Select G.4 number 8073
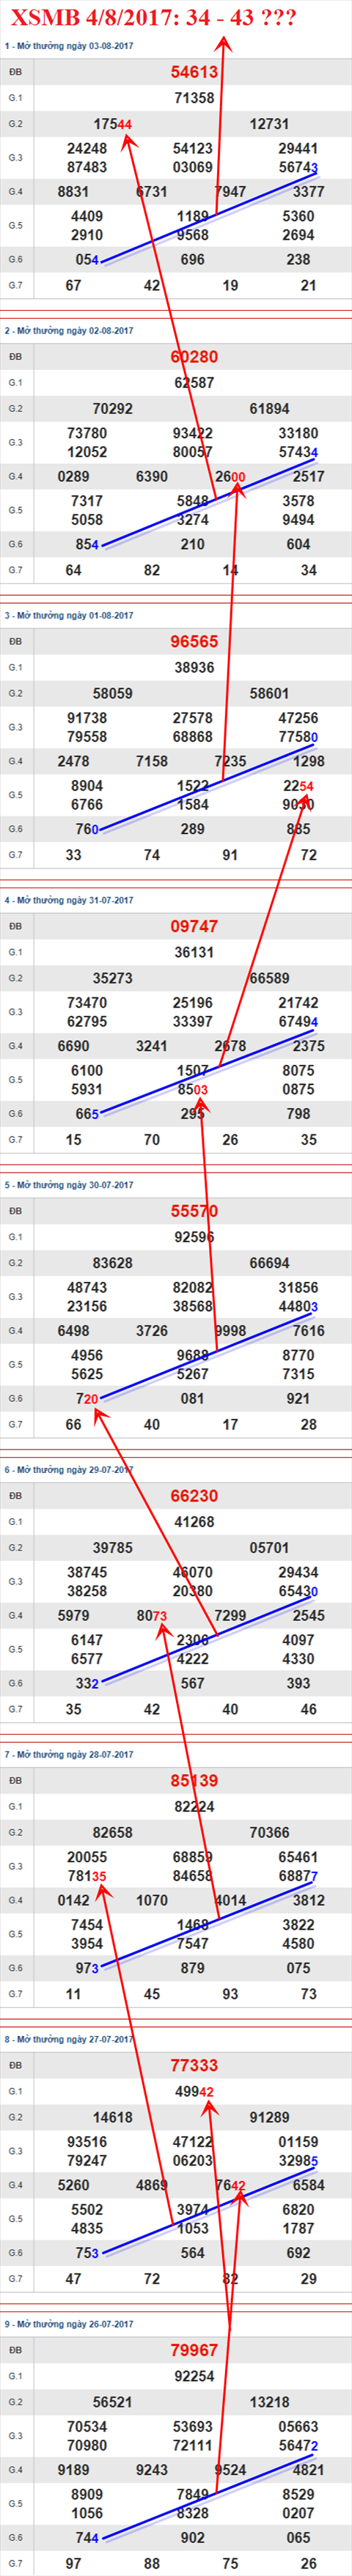The image size is (352, 2576). click(x=152, y=1616)
